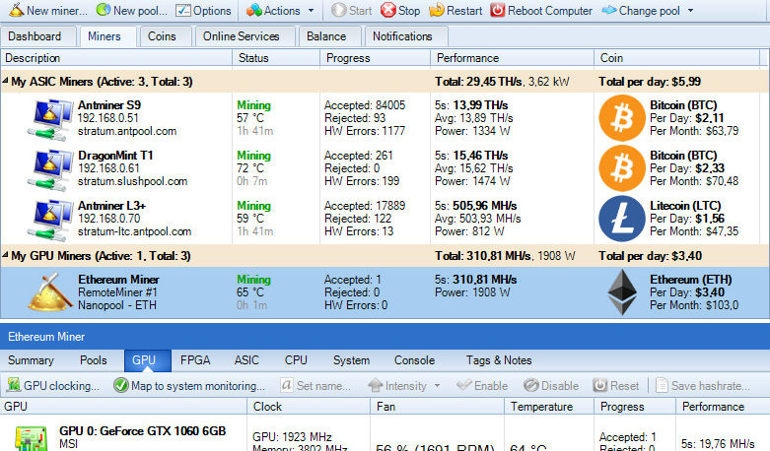Click the 5s: 505,96 MH/s performance value

[476, 206]
